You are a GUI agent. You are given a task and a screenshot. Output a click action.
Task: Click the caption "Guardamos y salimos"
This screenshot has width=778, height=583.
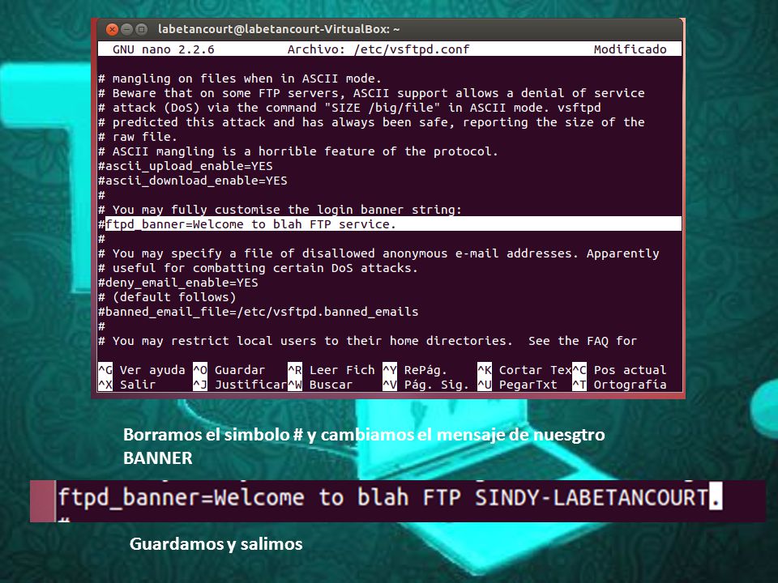coord(216,544)
